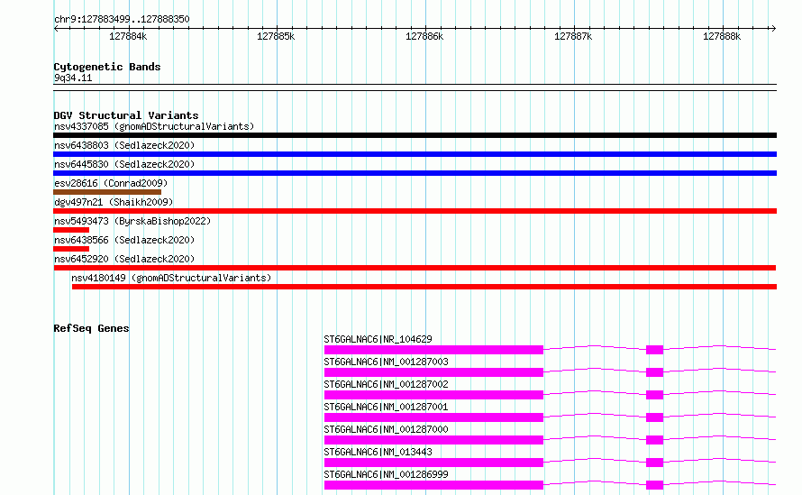Click the ST6GALNAC6|NM_001287001 transcript label

[387, 407]
